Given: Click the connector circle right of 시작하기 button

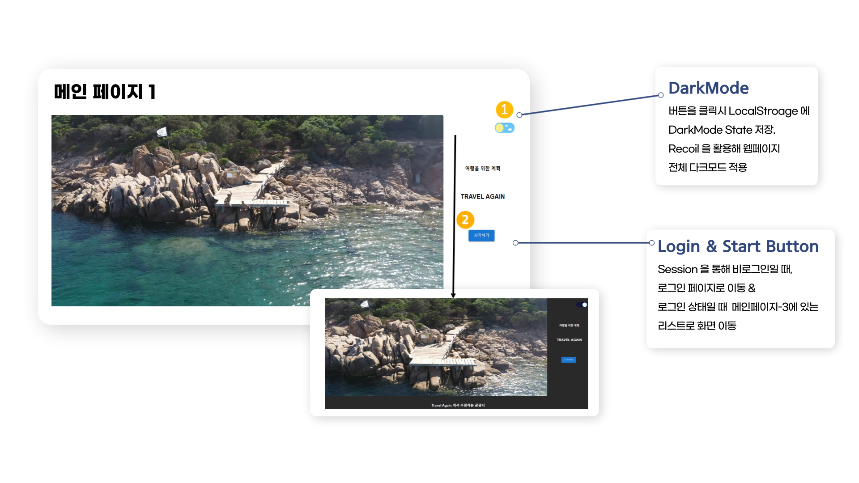Looking at the screenshot, I should coord(515,243).
